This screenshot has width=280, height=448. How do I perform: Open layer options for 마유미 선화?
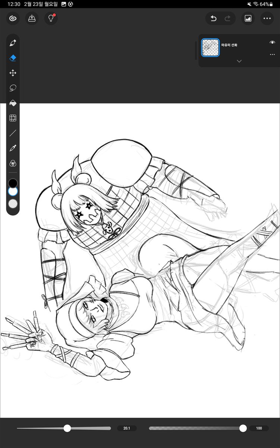pyautogui.click(x=272, y=55)
